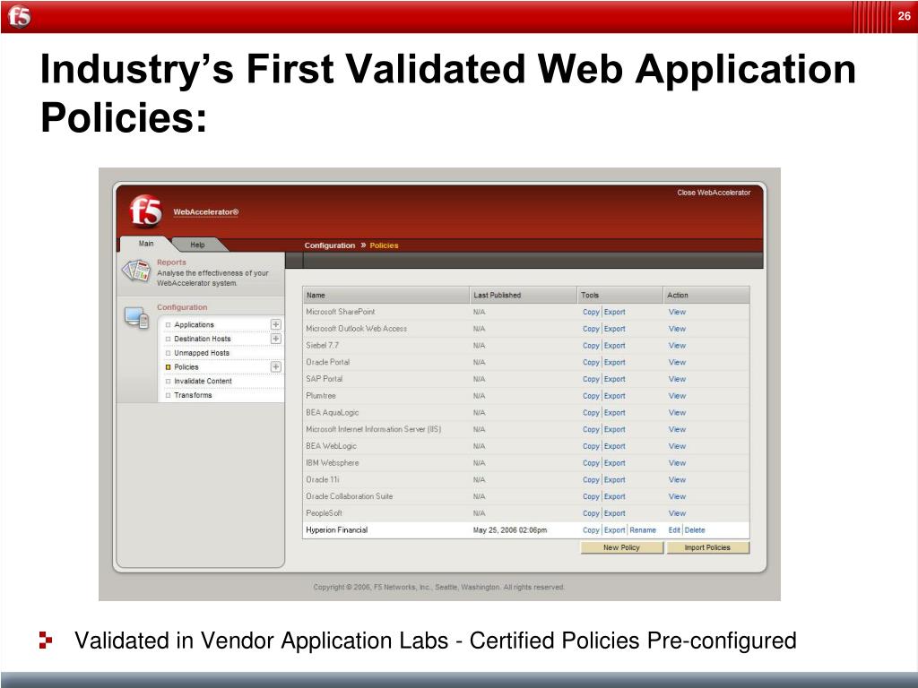View the IBM Websphere policy
Viewport: 918px width, 688px height.
677,463
